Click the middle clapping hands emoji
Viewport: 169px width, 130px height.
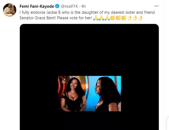[x=118, y=18]
